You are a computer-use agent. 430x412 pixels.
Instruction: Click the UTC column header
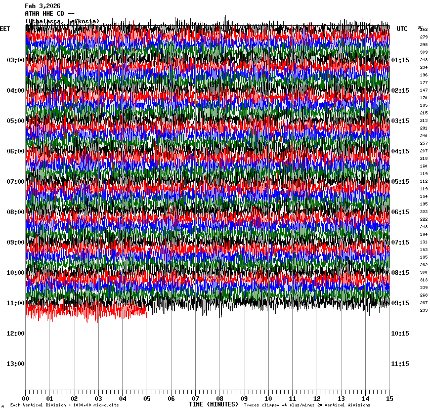[x=402, y=29]
